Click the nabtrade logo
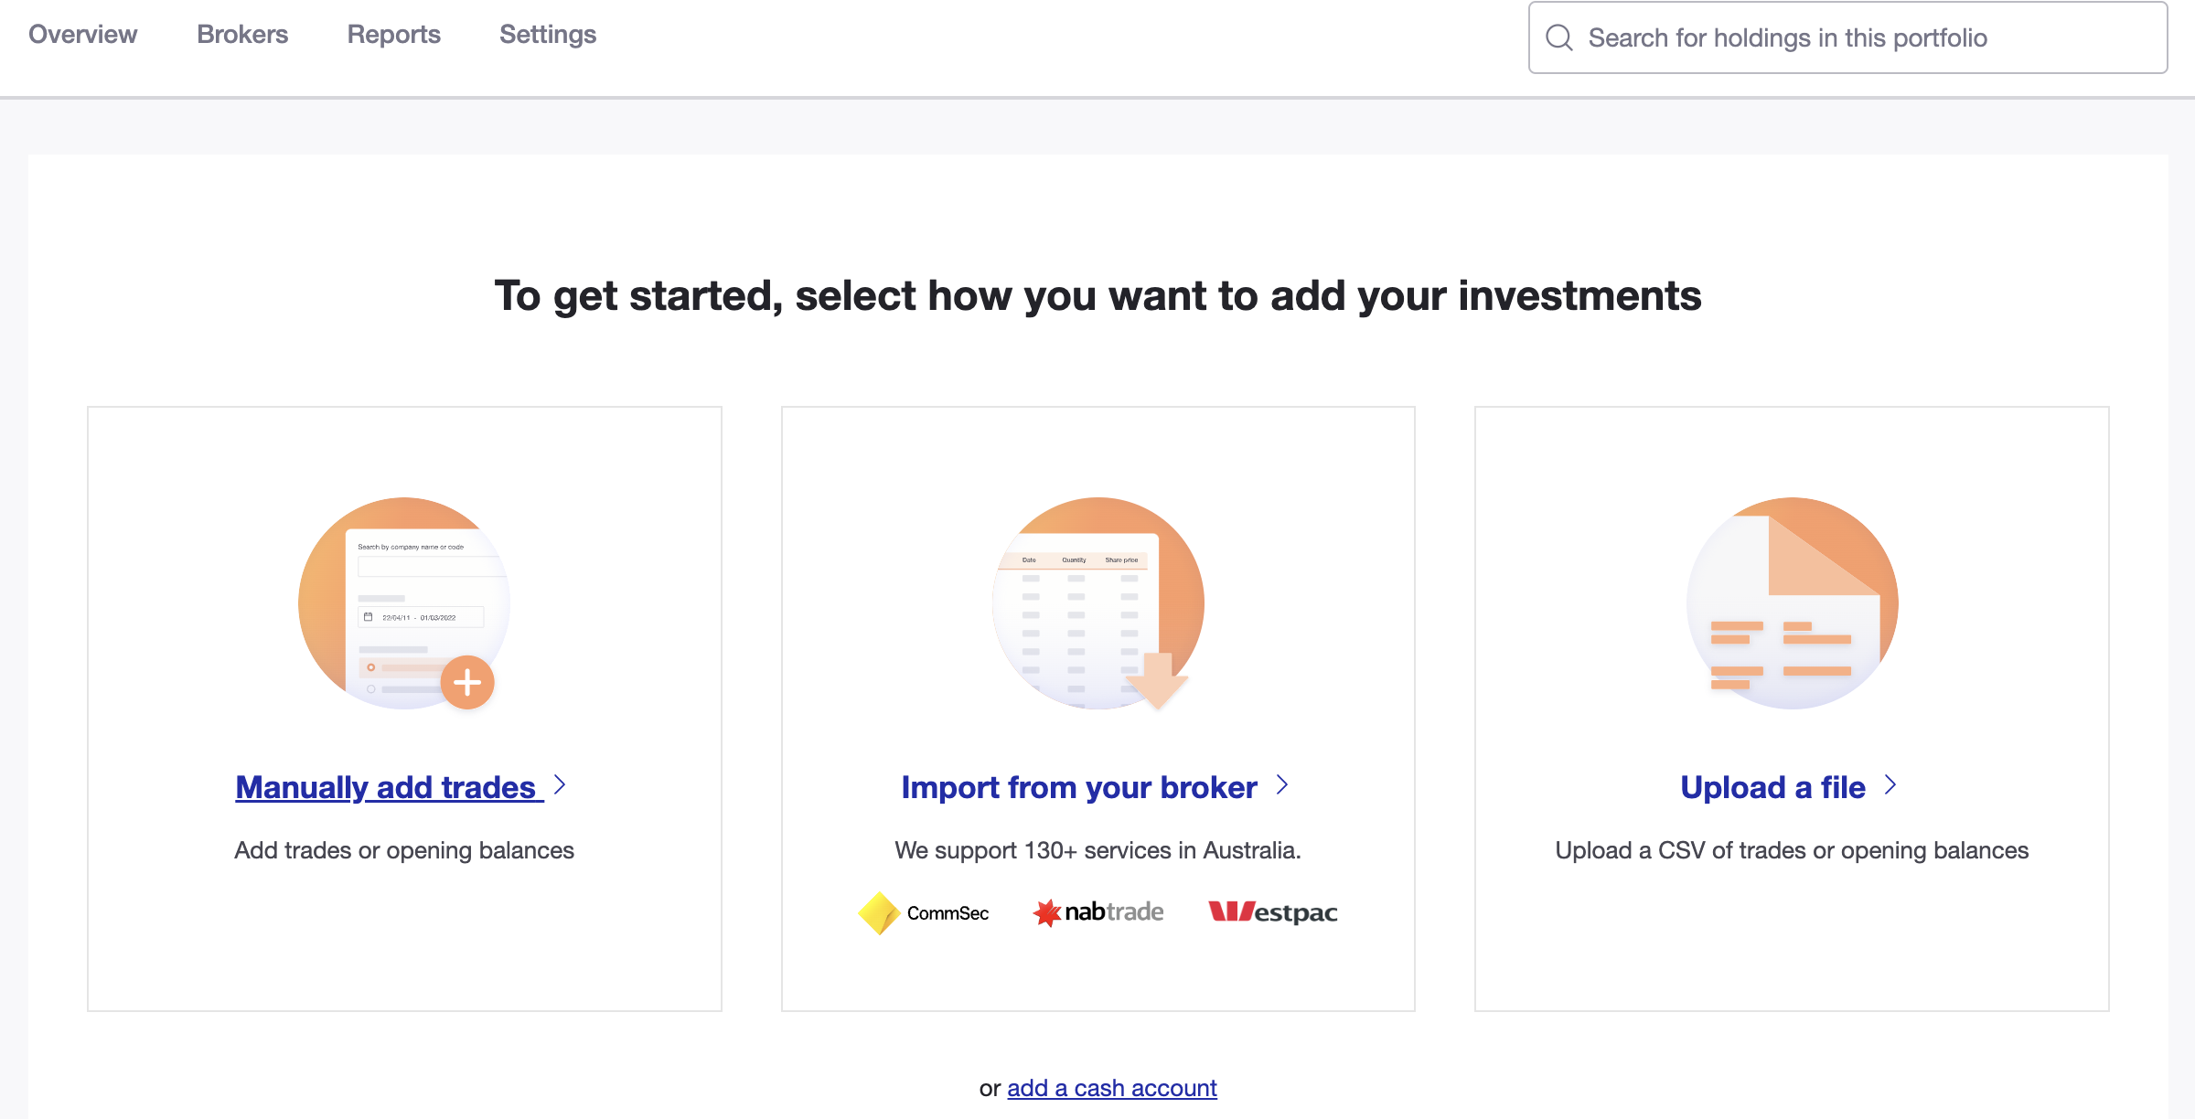 [x=1096, y=911]
